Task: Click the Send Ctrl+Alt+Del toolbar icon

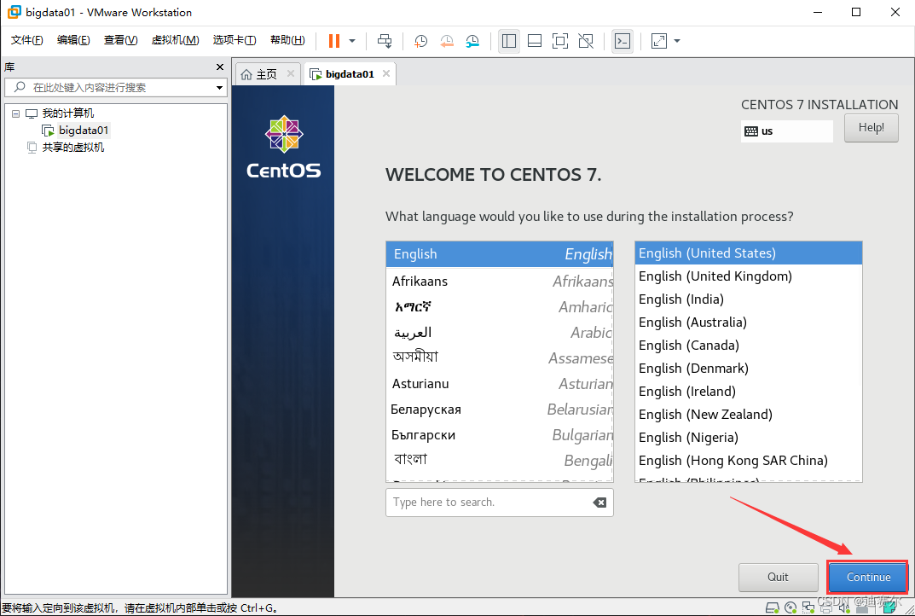Action: (x=385, y=41)
